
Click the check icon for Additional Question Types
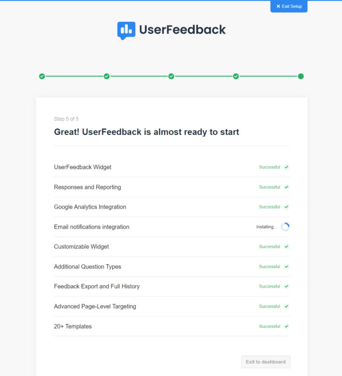tap(286, 266)
